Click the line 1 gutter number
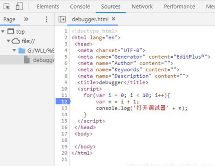This screenshot has height=166, width=215. coord(66,31)
